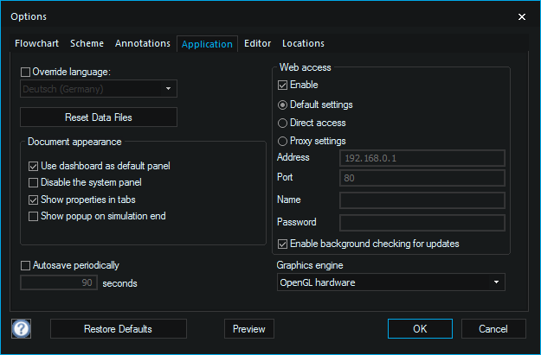Go to the Locations tab

(x=303, y=43)
